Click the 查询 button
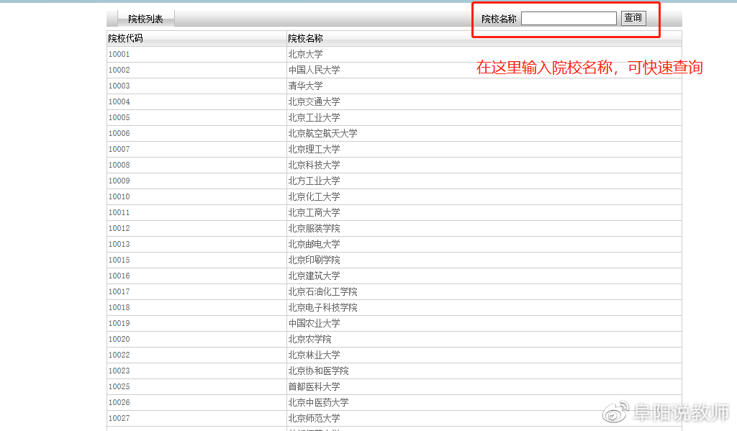Viewport: 737px width, 431px height. point(633,18)
